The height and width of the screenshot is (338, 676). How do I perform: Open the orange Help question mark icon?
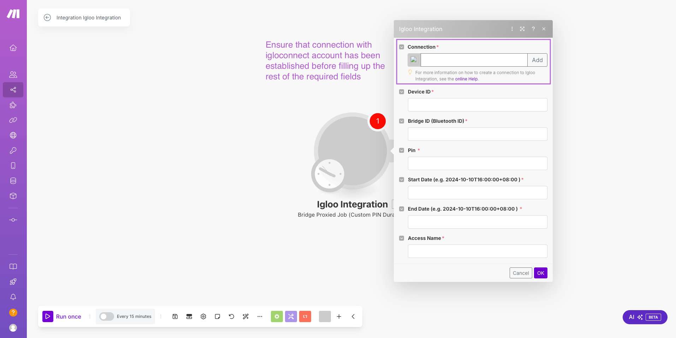pos(13,313)
